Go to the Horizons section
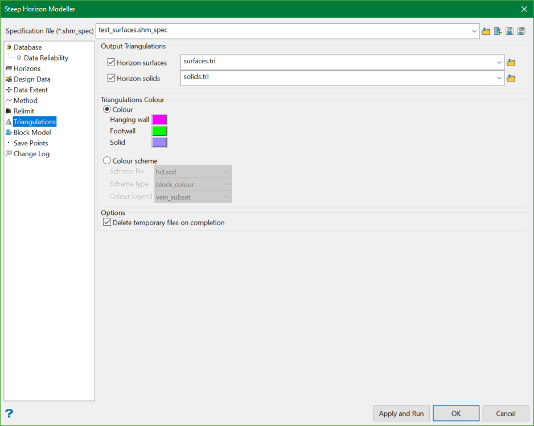The width and height of the screenshot is (534, 426). 27,68
